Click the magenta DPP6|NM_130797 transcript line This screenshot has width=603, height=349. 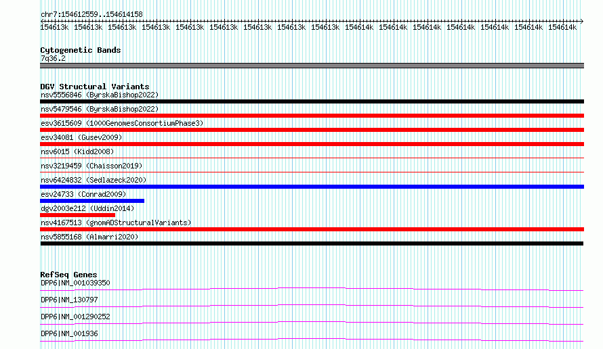[x=312, y=306]
